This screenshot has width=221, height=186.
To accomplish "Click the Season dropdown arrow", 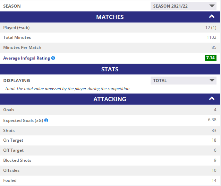I will (x=212, y=6).
